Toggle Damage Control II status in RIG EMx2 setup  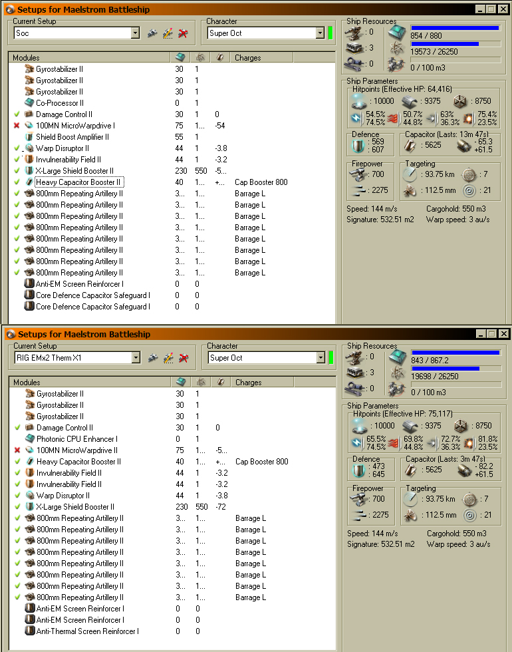click(17, 428)
